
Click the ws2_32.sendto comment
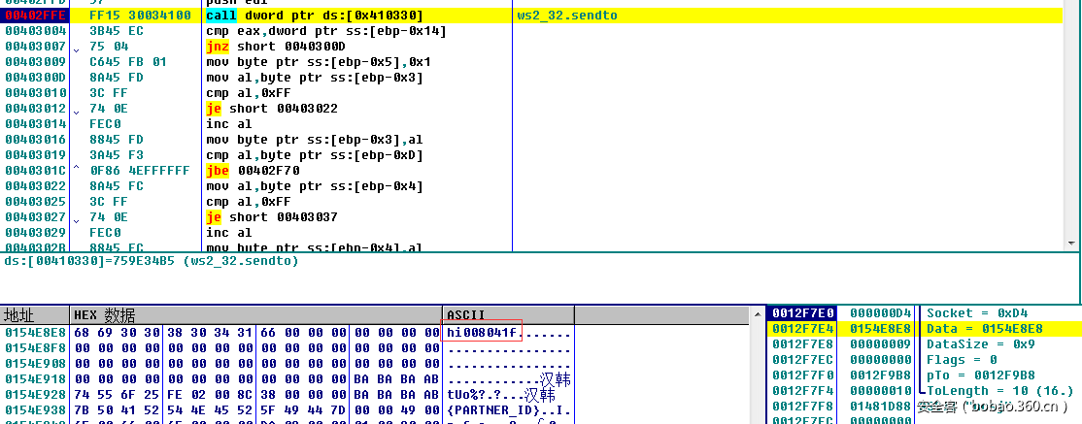(x=568, y=16)
